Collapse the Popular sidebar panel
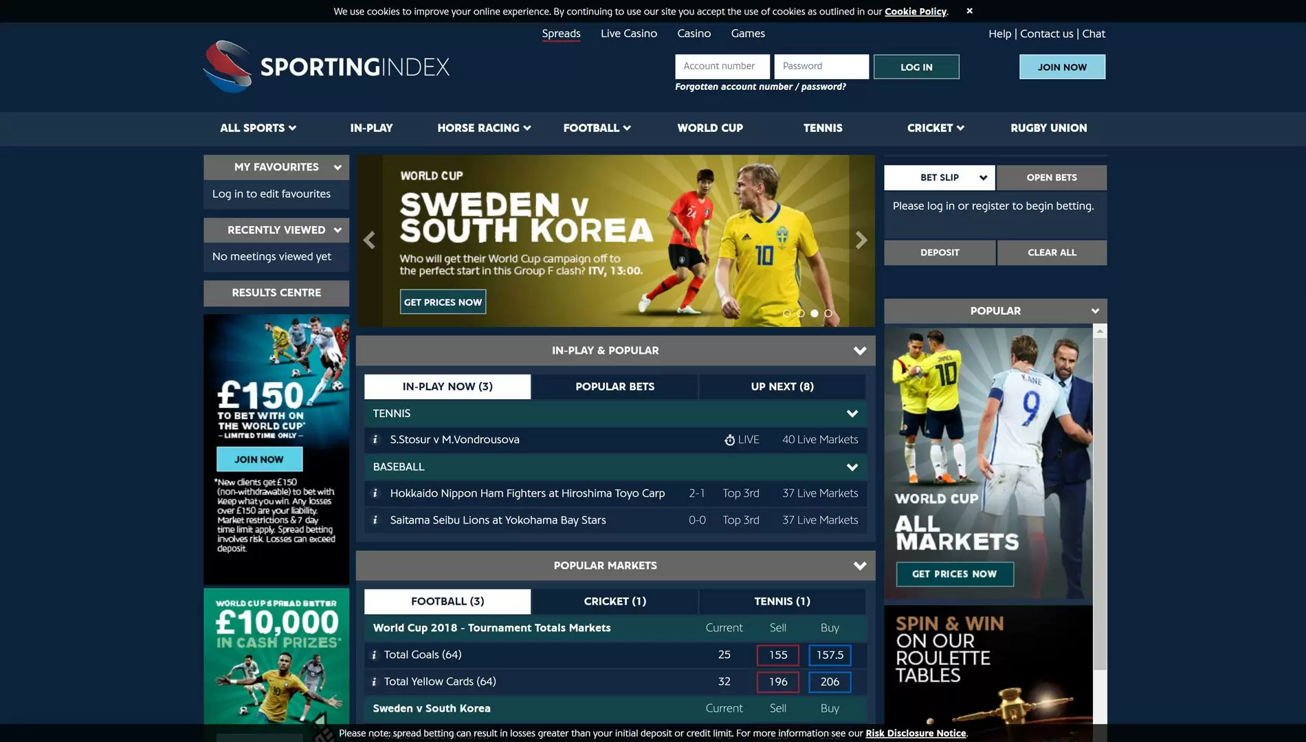This screenshot has width=1306, height=742. tap(1095, 311)
